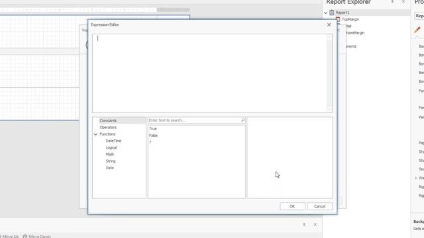This screenshot has height=238, width=424.
Task: Click the TopMargin band icon
Action: pyautogui.click(x=338, y=19)
